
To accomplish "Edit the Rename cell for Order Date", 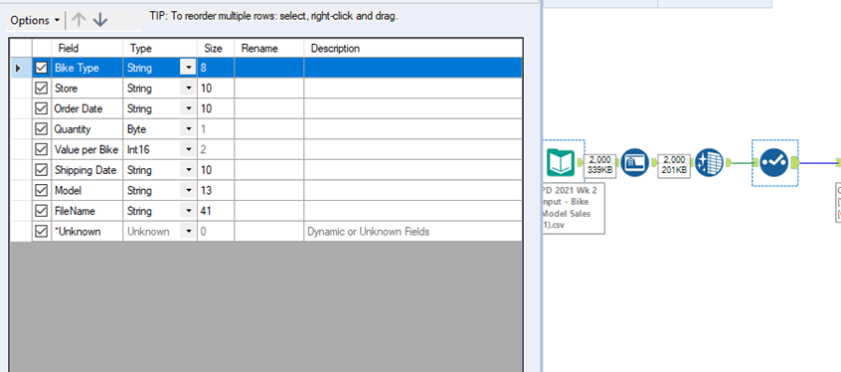I will [269, 108].
